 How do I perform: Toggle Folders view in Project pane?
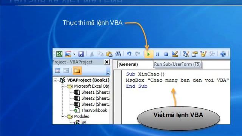(77, 71)
